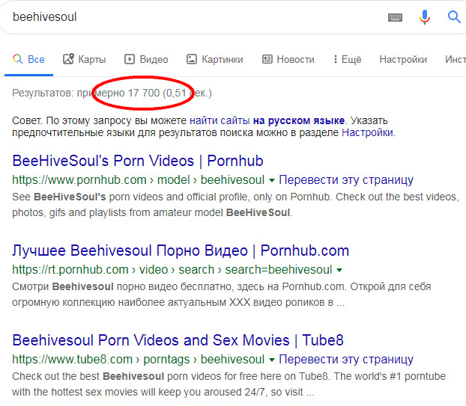Screen dimensions: 466x406
Task: Expand the pornhub.com model result URL dropdown arrow
Action: click(x=271, y=180)
